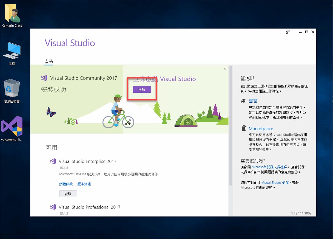The height and width of the screenshot is (239, 333).
Task: Click the shopping bag icon beside Marketplace
Action: (x=244, y=128)
